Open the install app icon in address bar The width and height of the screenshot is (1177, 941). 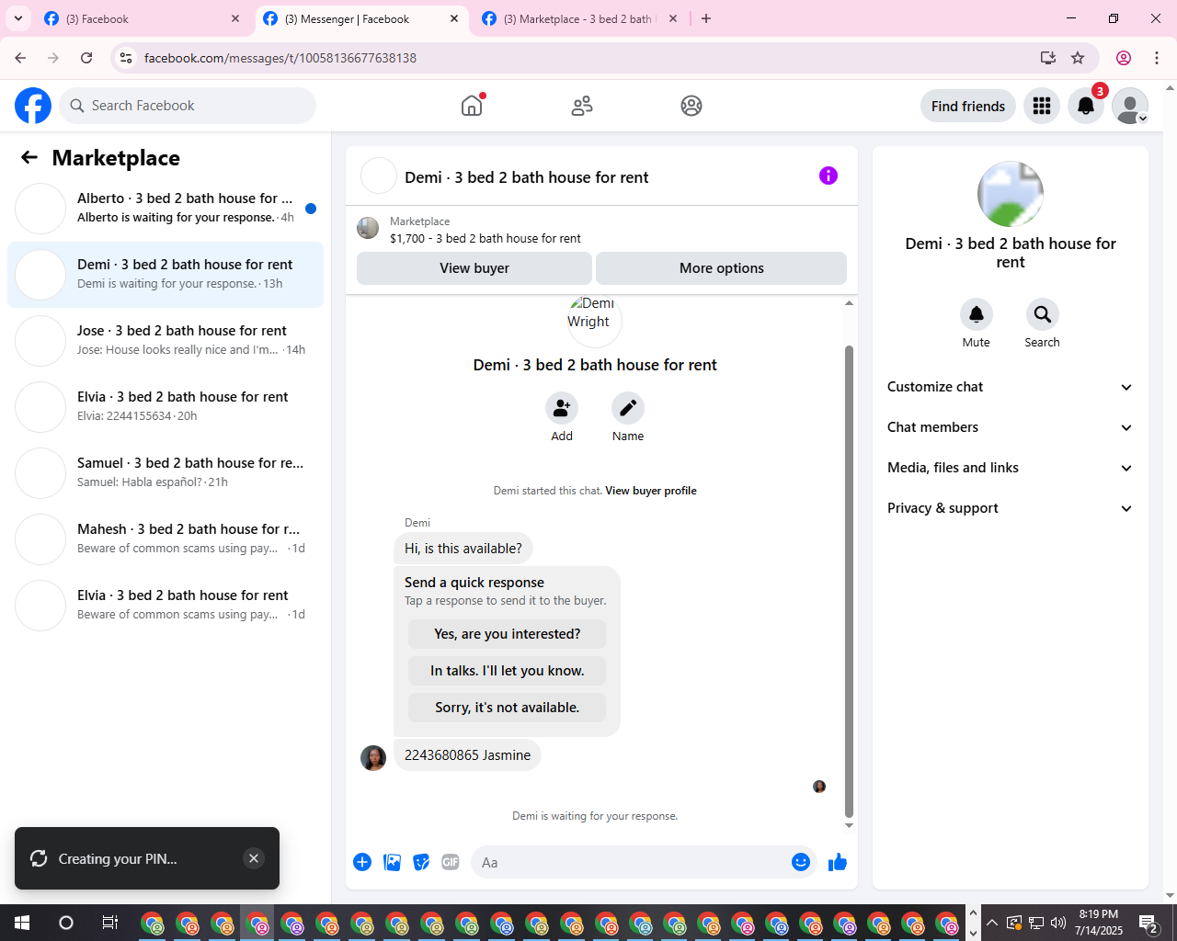tap(1047, 58)
